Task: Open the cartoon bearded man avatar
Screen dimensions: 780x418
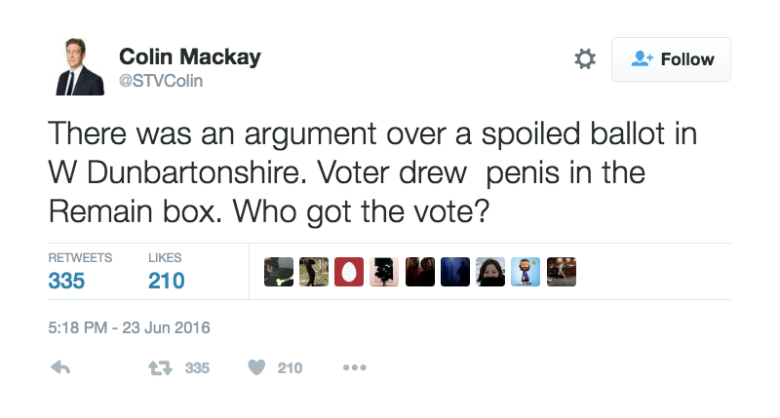Action: coord(526,272)
